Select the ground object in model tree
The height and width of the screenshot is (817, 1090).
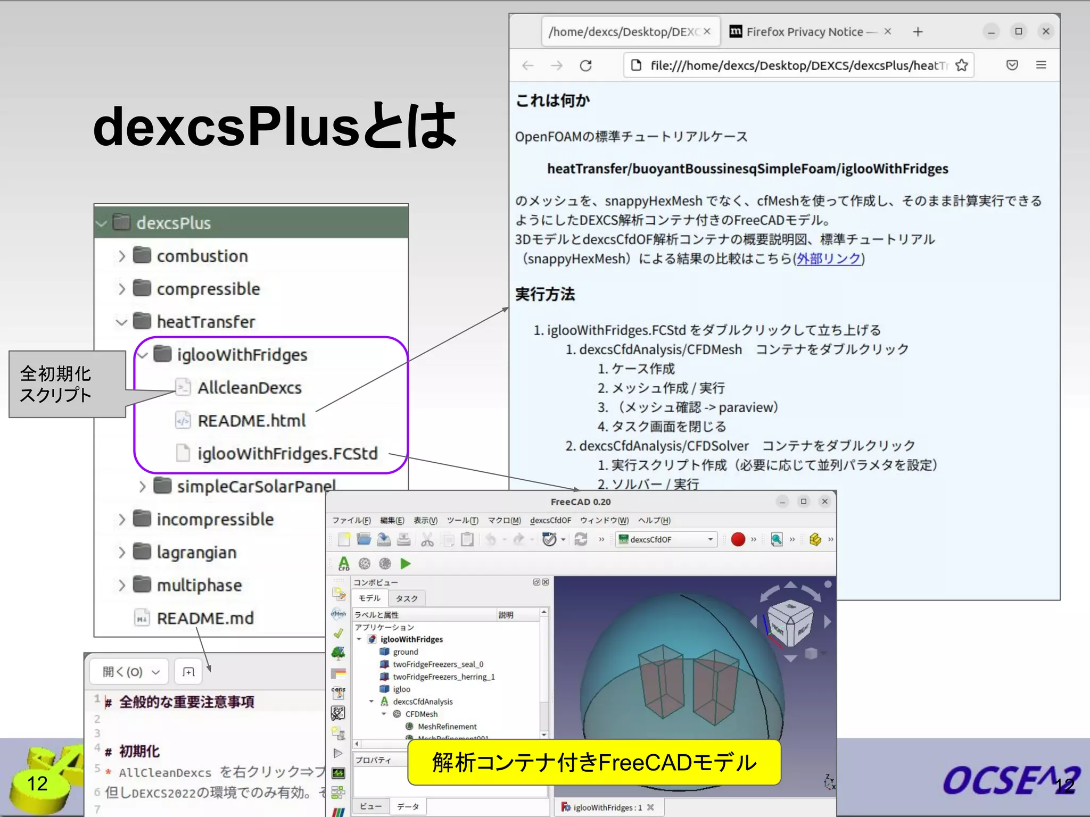coord(399,652)
